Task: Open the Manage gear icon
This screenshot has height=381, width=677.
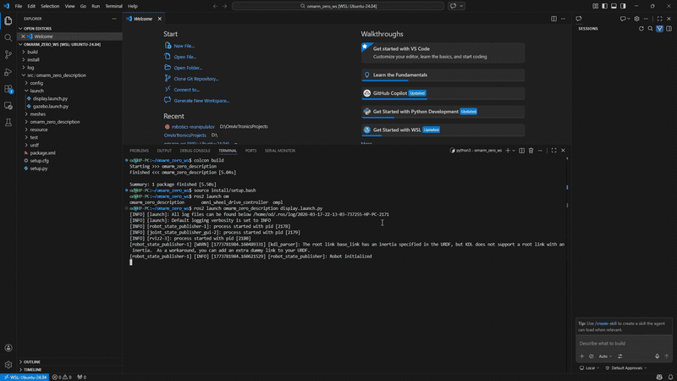Action: (8, 365)
